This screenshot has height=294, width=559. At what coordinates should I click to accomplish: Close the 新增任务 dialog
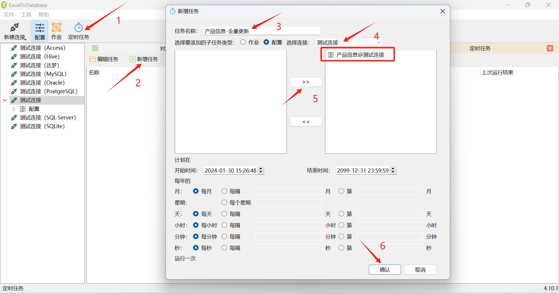point(443,11)
